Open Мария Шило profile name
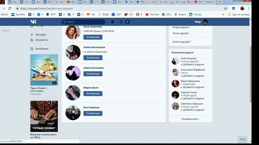 point(91,88)
